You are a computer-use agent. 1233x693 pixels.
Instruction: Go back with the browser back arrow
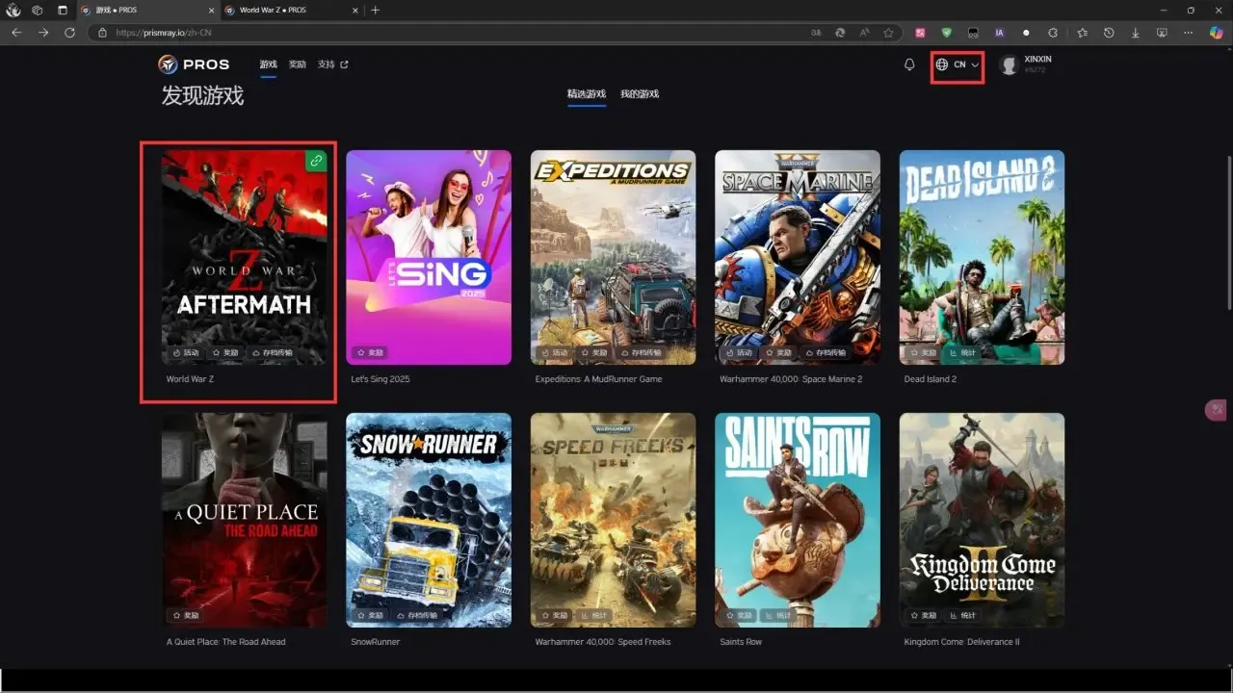point(16,32)
